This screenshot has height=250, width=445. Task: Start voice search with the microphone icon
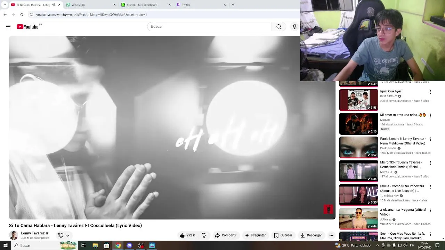(294, 27)
